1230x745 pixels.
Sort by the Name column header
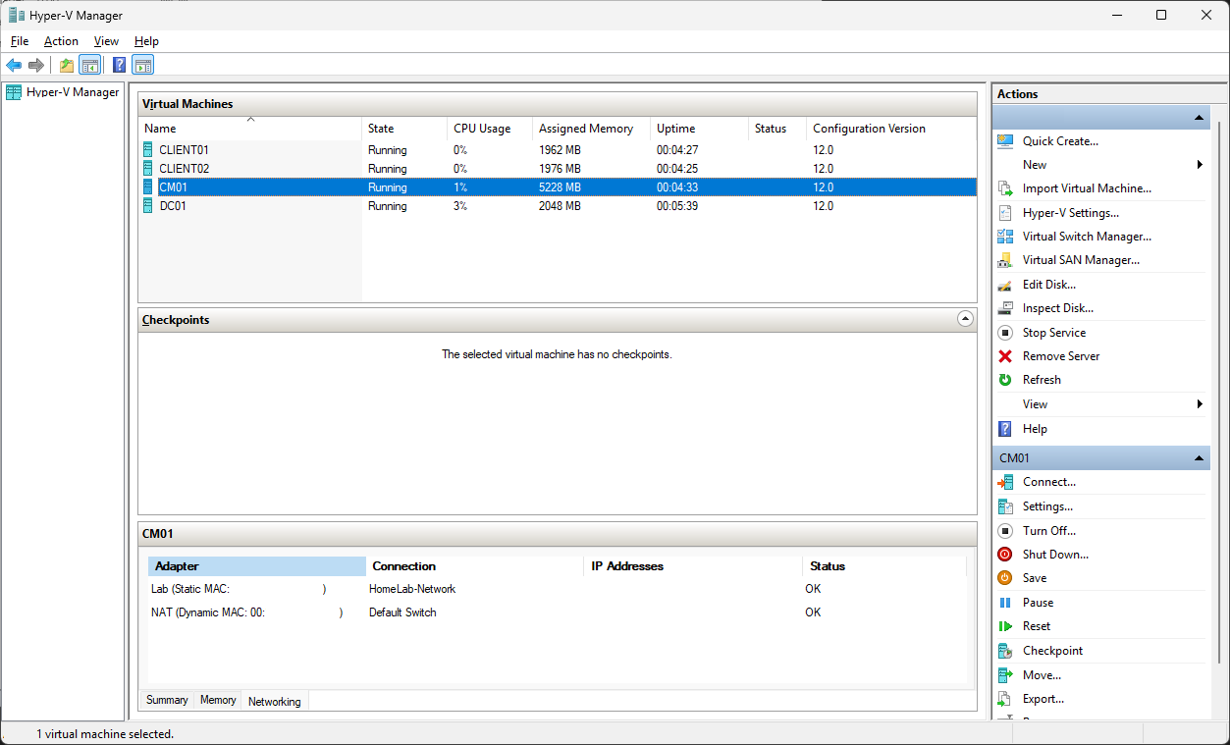coord(250,129)
